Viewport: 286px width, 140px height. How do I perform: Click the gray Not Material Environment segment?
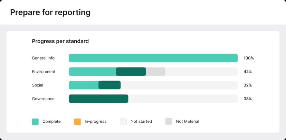(x=156, y=72)
